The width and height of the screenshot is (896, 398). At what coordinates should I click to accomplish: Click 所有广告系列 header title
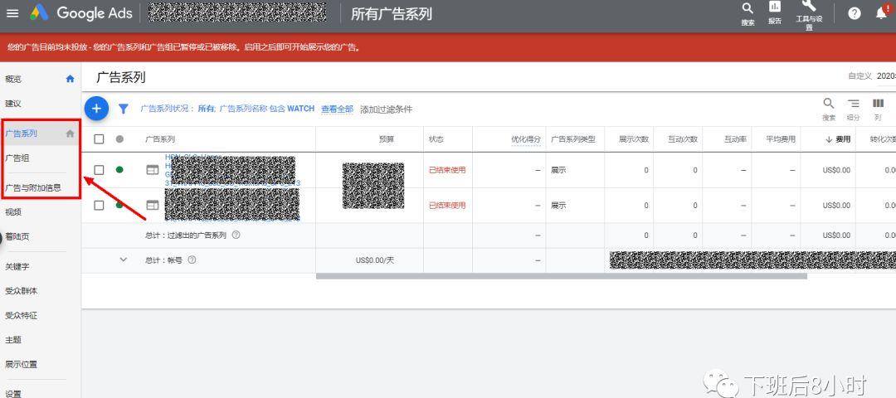pyautogui.click(x=392, y=14)
